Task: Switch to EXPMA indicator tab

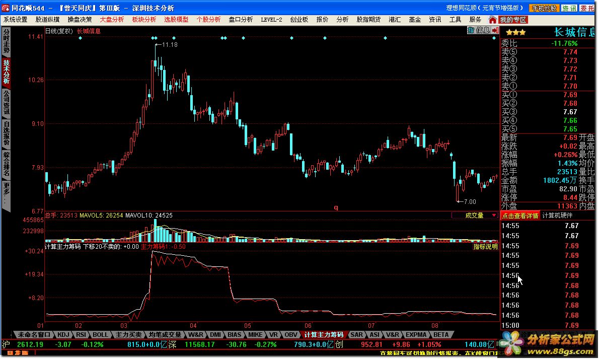Action: coord(416,334)
